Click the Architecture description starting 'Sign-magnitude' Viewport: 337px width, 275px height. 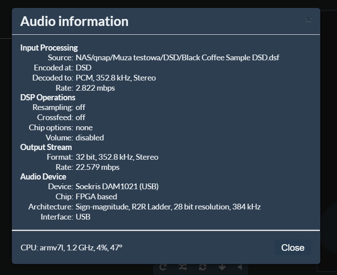tap(168, 207)
